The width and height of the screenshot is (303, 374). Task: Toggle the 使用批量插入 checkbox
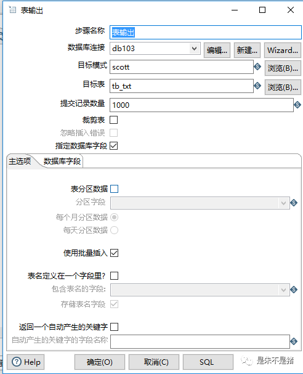pyautogui.click(x=114, y=253)
